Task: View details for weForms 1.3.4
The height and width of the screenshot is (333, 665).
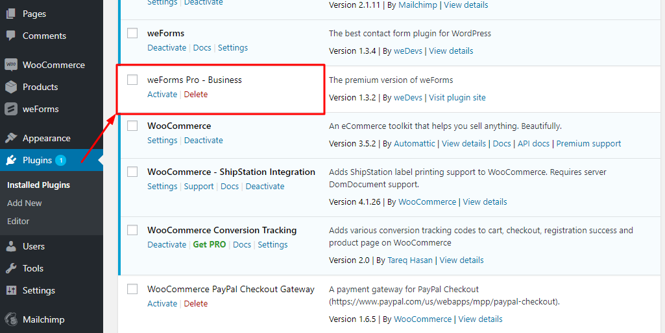Action: point(451,51)
